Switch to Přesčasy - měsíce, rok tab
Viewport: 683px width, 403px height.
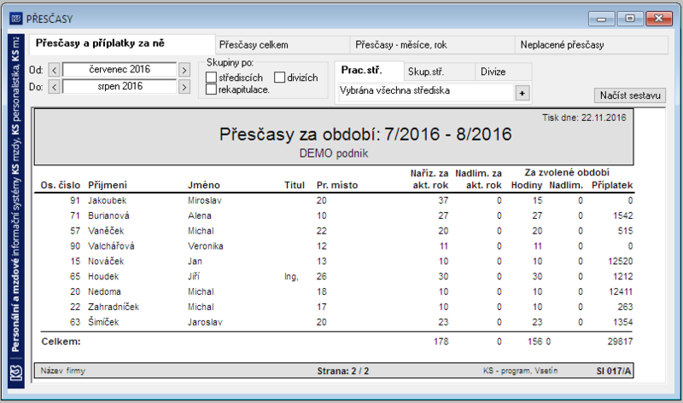click(x=432, y=45)
